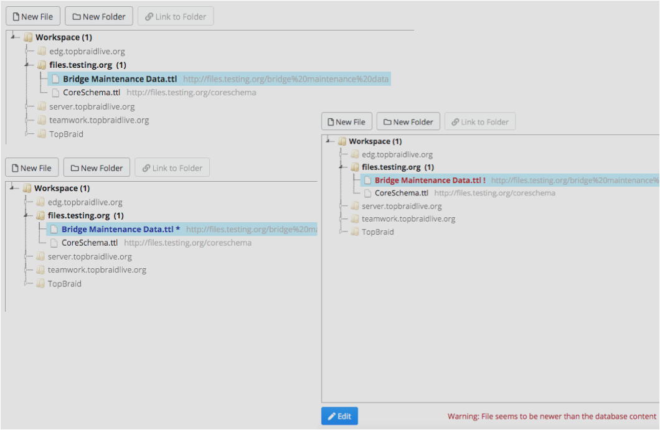Screen dimensions: 660x430
Task: Click Workspace folder icon in the Edit-button panel
Action: [341, 141]
